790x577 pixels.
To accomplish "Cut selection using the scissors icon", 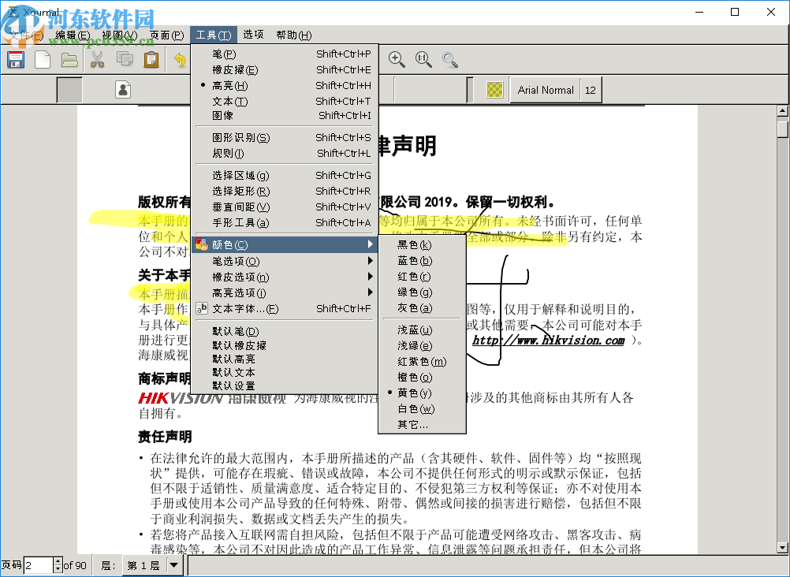I will click(97, 59).
